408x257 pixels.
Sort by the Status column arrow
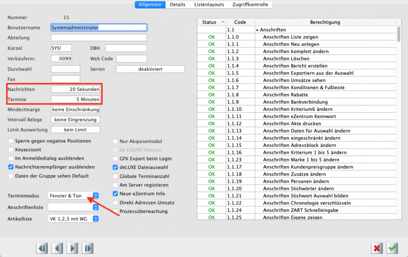click(223, 22)
